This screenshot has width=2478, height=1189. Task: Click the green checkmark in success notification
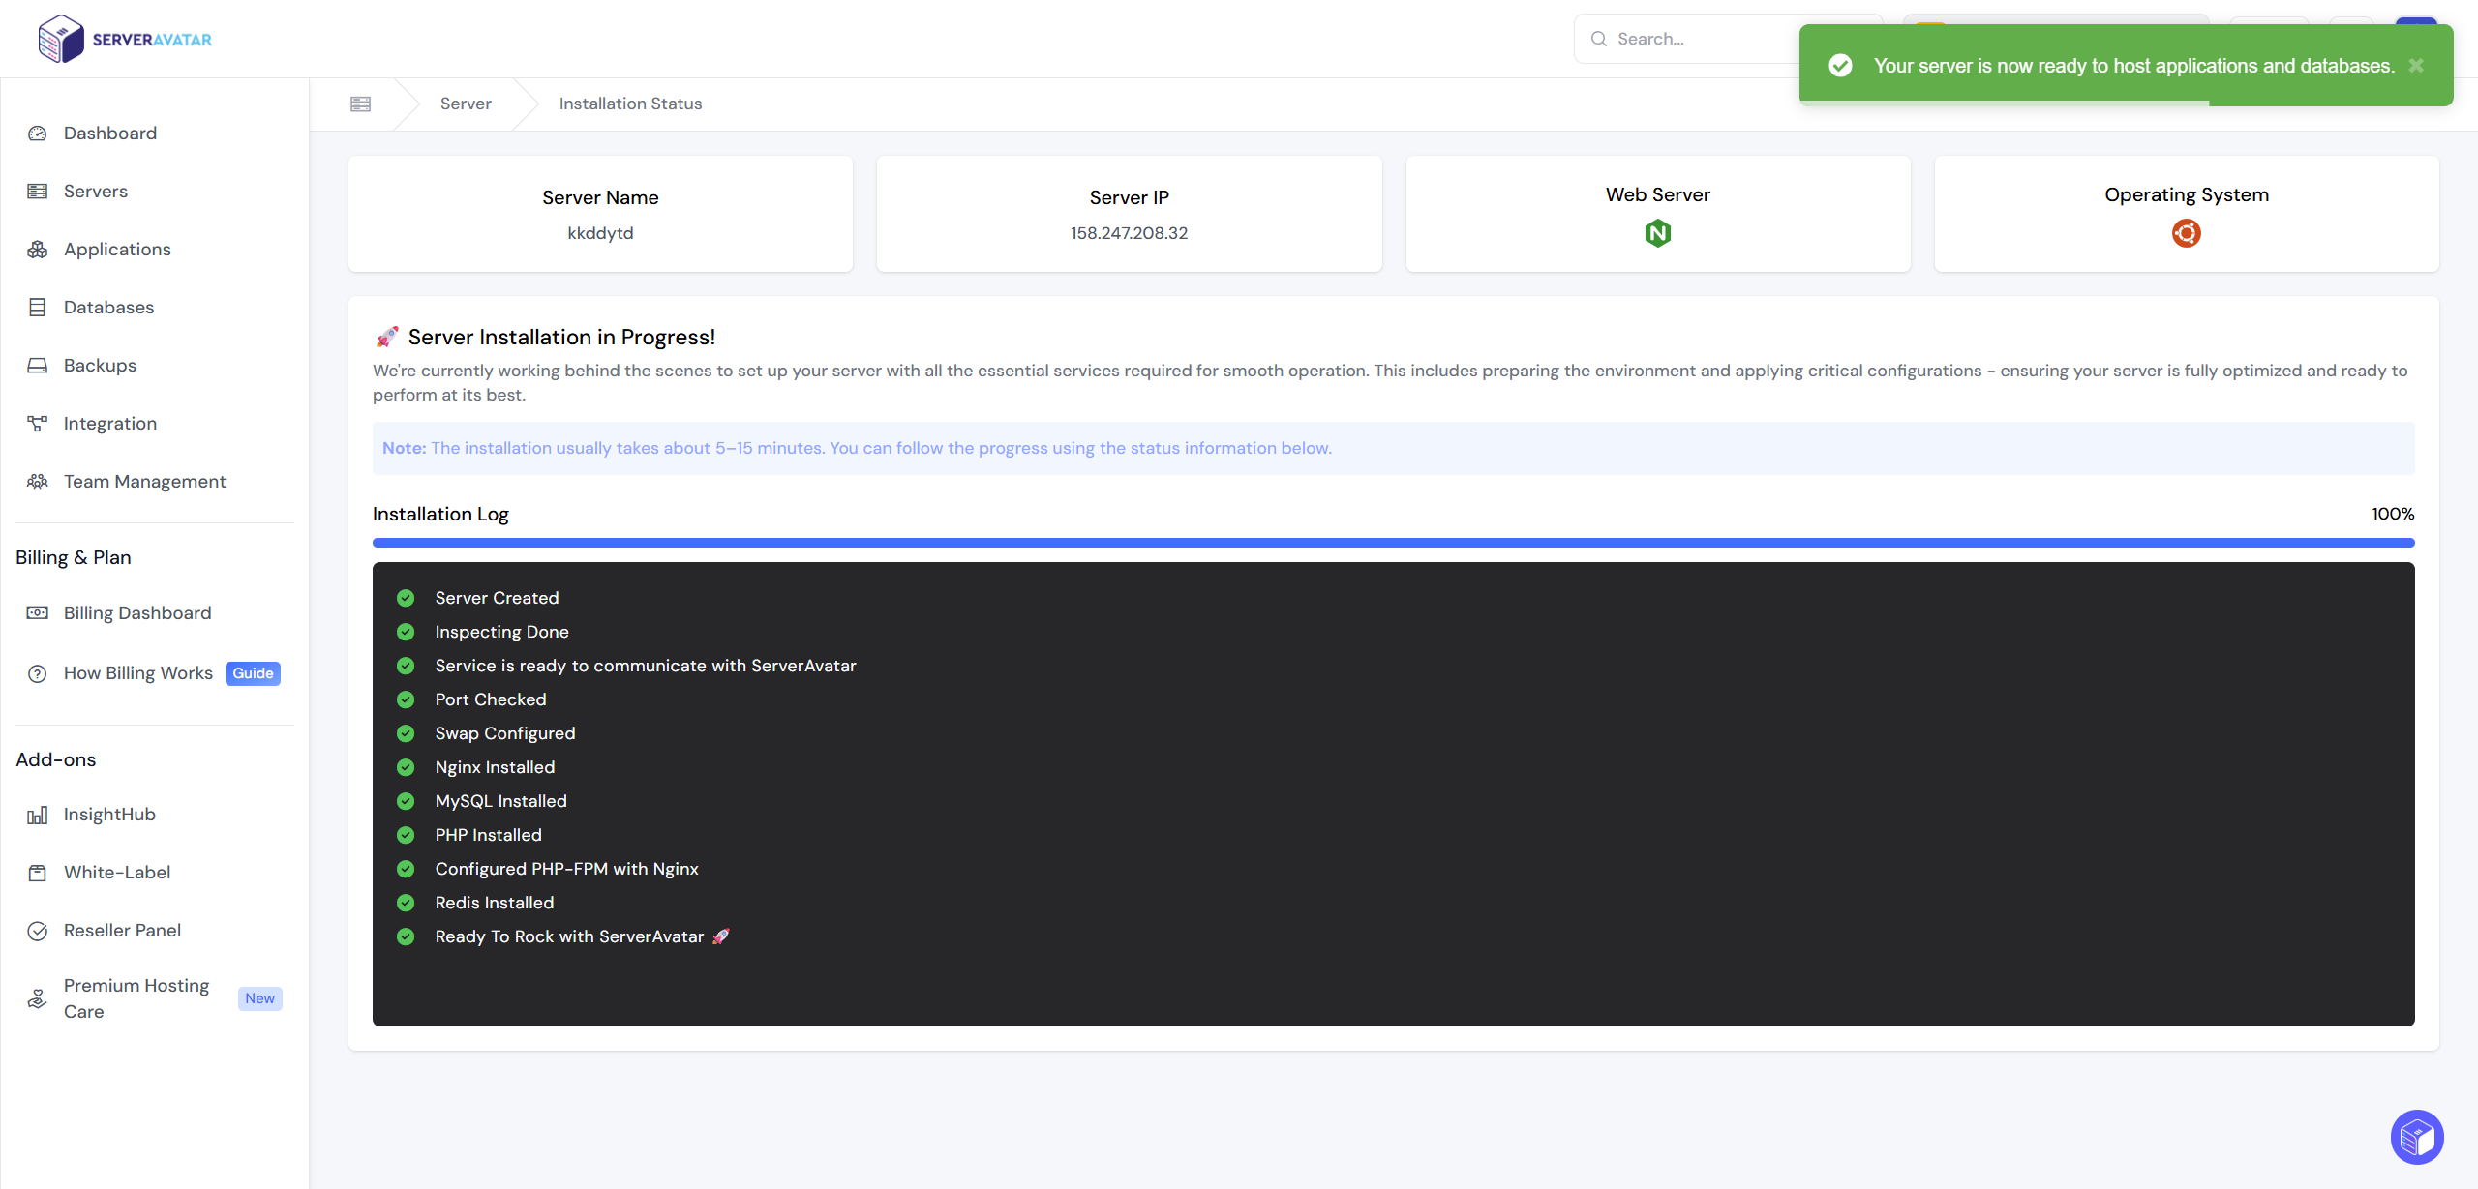[1840, 66]
